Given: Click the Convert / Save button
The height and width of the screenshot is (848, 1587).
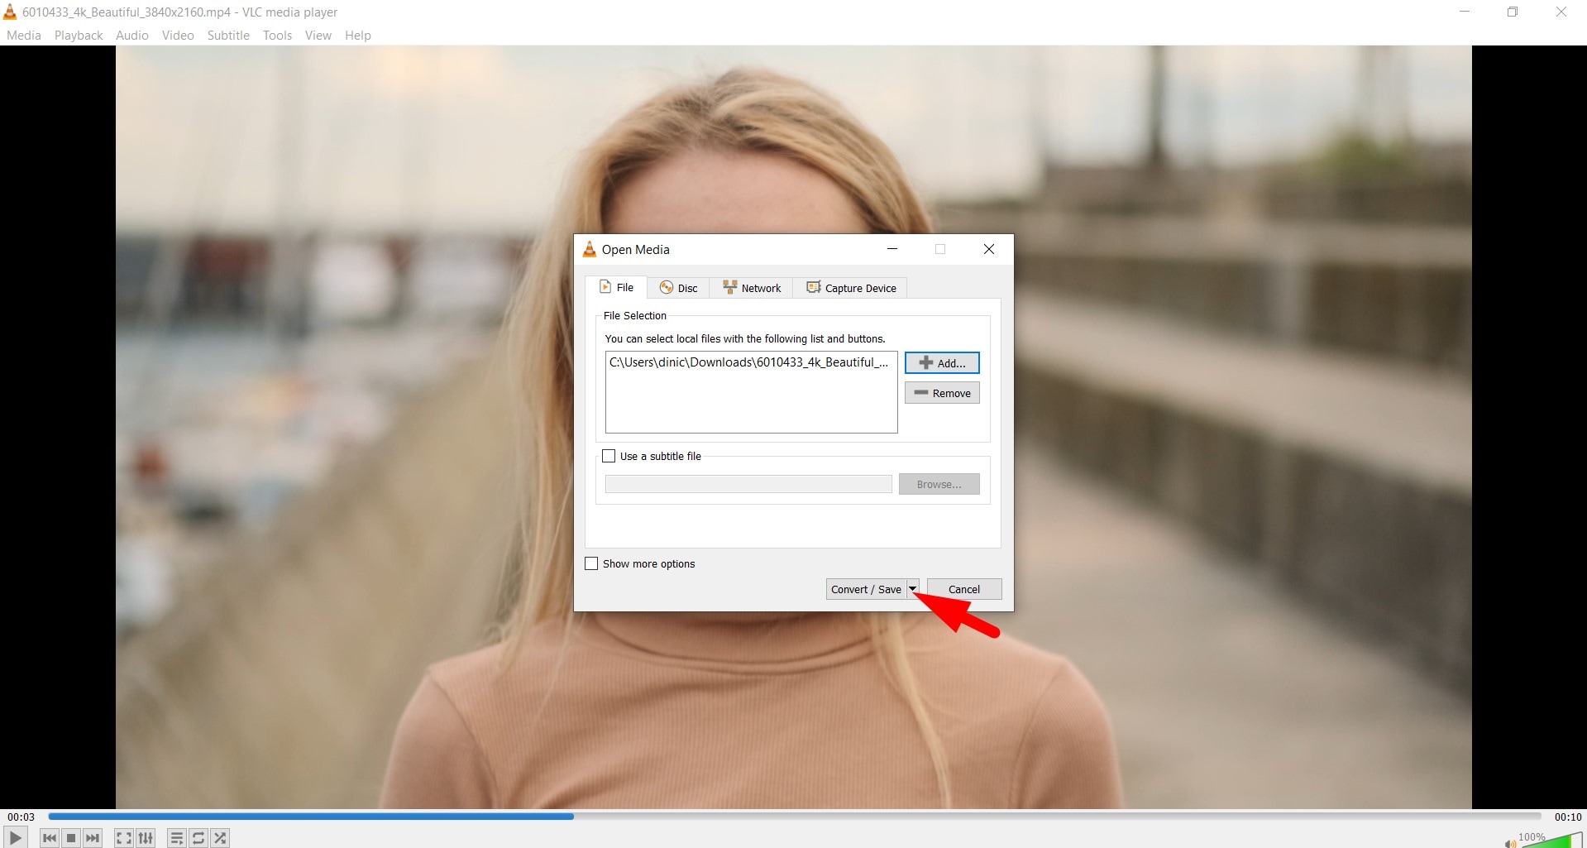Looking at the screenshot, I should (866, 589).
